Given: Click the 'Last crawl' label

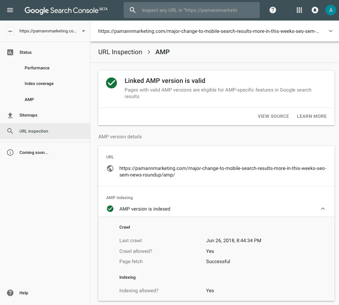Looking at the screenshot, I should pyautogui.click(x=131, y=241).
